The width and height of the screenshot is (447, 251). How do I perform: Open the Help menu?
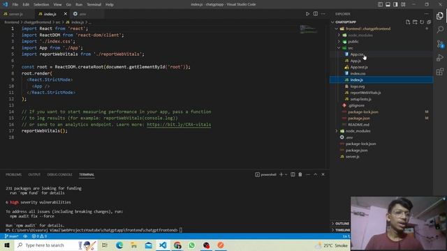coord(110,4)
